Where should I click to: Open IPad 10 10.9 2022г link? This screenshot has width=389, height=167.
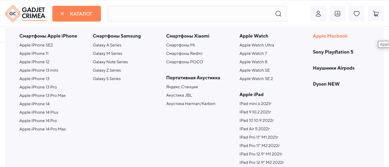257,121
